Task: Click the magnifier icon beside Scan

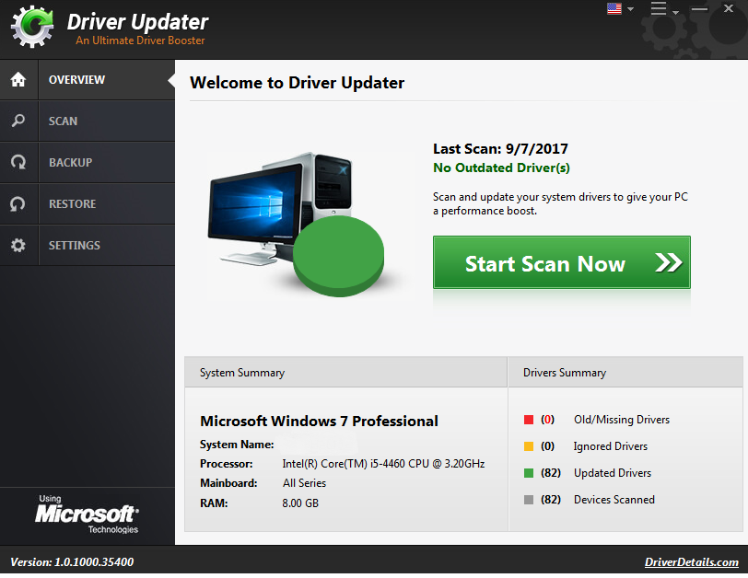Action: point(18,121)
